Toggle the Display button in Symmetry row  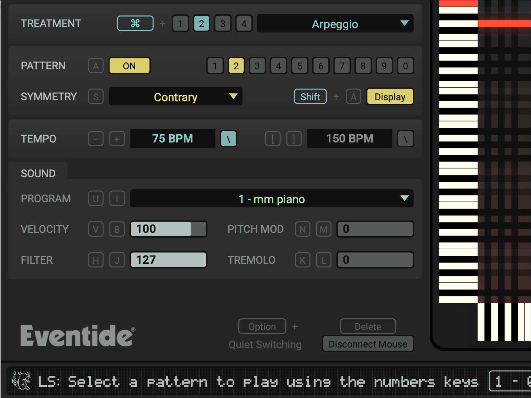390,97
